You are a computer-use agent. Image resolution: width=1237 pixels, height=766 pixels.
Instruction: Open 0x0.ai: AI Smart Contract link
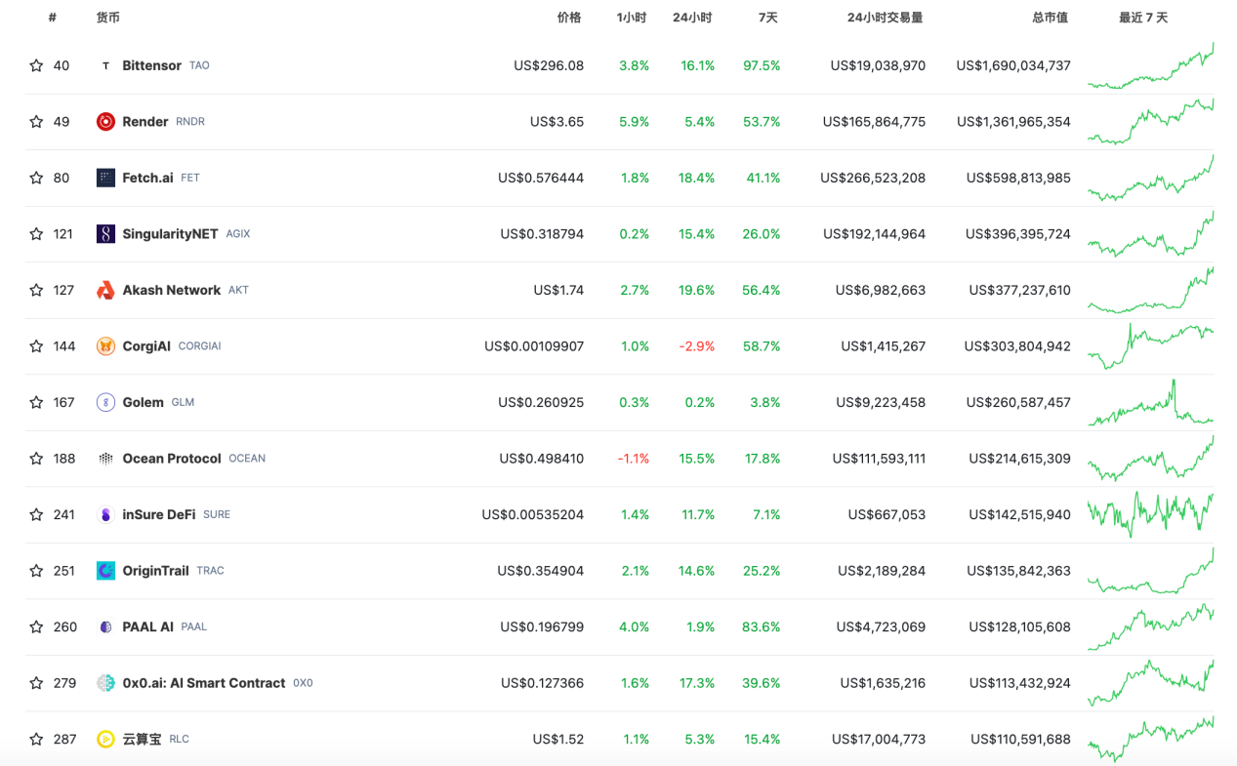pos(203,683)
